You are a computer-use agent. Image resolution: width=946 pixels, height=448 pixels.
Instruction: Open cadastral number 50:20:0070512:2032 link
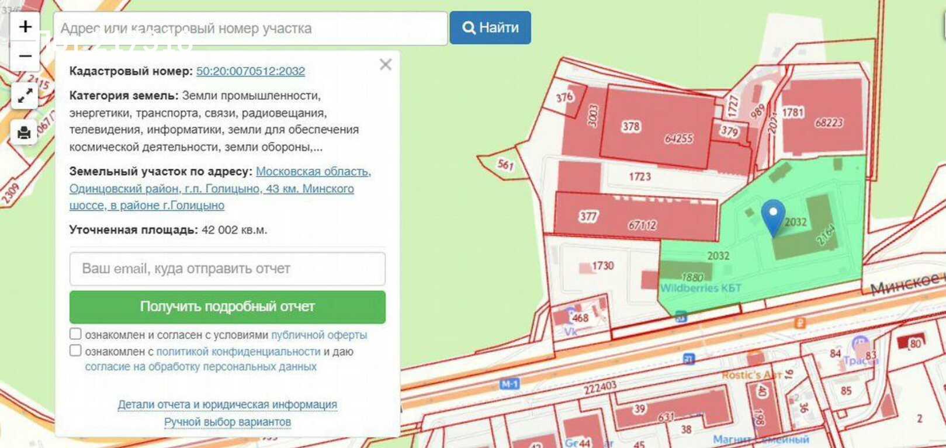pyautogui.click(x=250, y=71)
